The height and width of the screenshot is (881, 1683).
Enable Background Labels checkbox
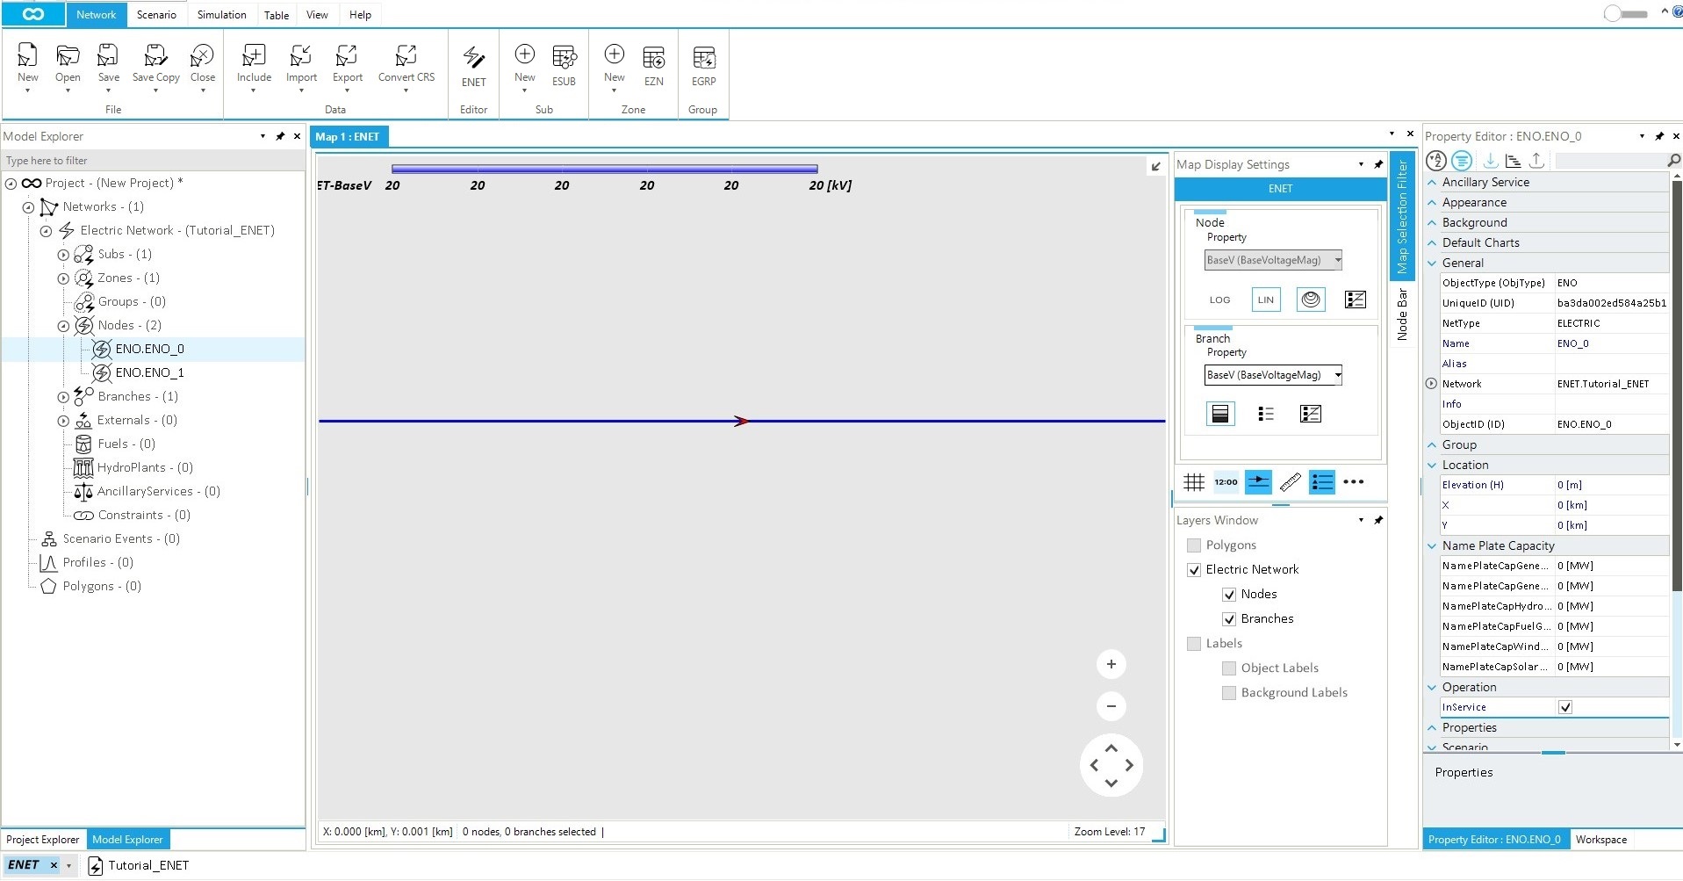1228,693
